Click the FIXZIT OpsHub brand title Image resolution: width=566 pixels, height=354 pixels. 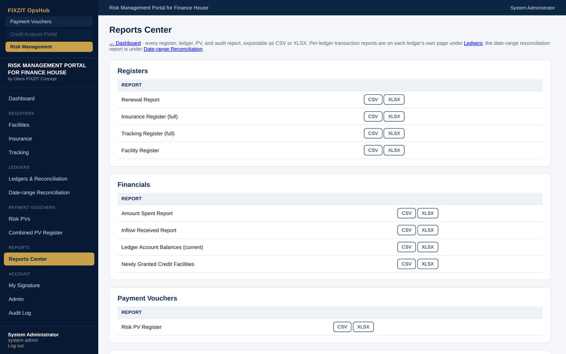coord(29,10)
